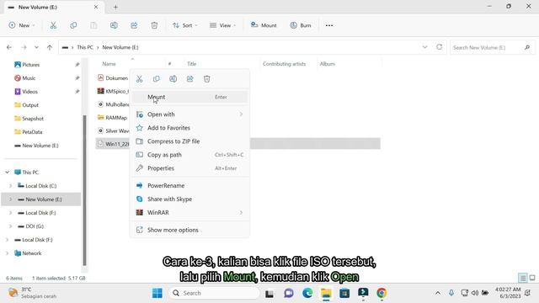Go back with the back arrow
The width and height of the screenshot is (539, 303).
pos(9,47)
